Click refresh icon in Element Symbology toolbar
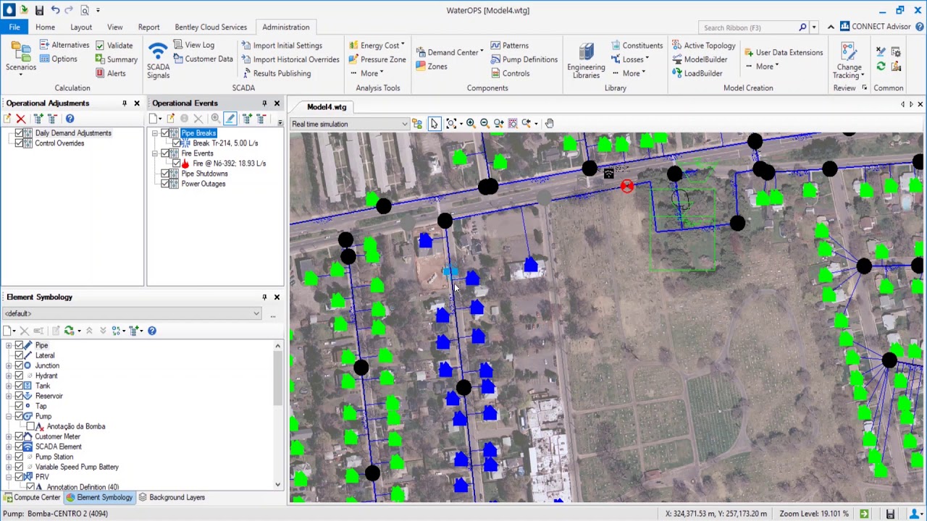 (69, 331)
